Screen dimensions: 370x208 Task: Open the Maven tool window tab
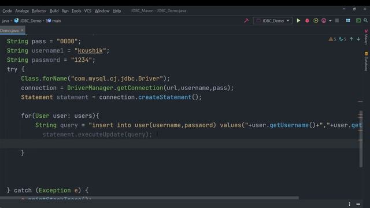[366, 37]
